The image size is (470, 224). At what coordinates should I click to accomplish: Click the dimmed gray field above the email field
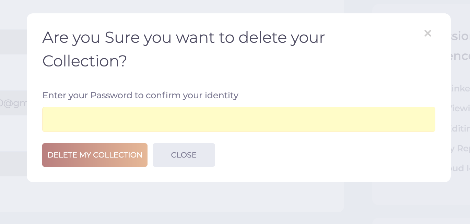[x=13, y=42]
